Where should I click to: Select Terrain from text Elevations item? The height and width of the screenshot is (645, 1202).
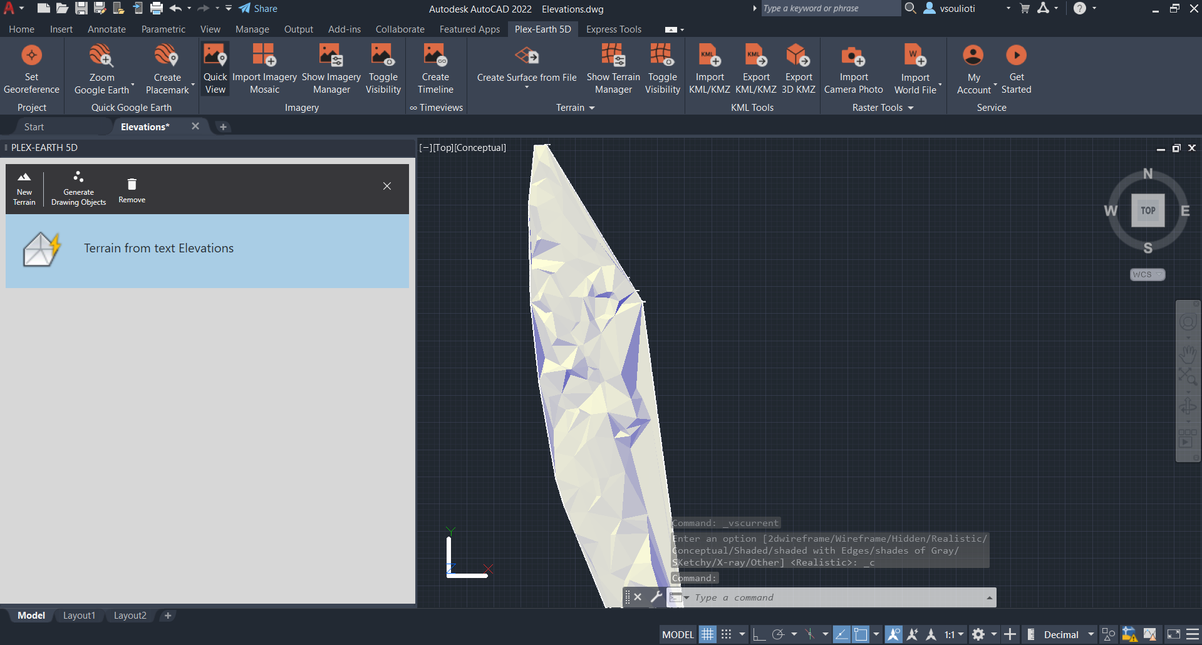click(207, 251)
